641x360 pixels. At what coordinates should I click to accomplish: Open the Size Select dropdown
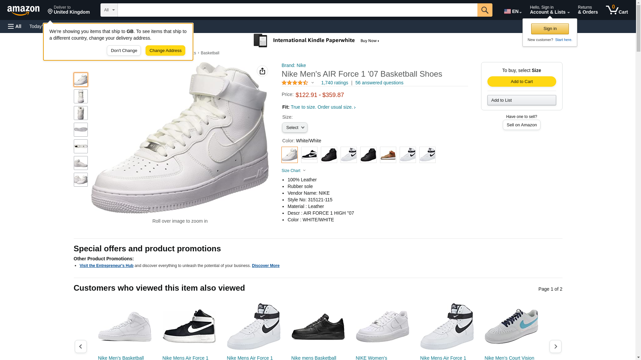click(x=294, y=127)
